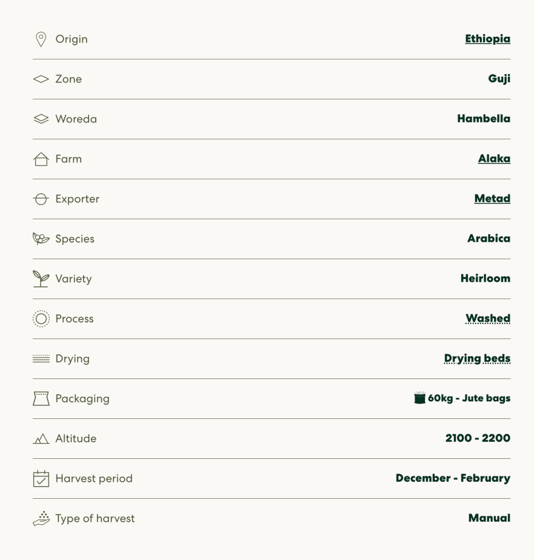Click the Farm house icon
Image resolution: width=534 pixels, height=560 pixels.
coord(41,159)
